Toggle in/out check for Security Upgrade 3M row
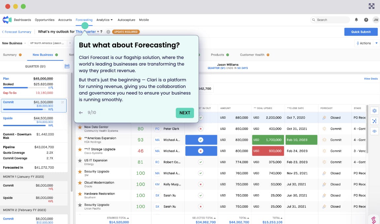The height and width of the screenshot is (224, 380). [x=201, y=173]
